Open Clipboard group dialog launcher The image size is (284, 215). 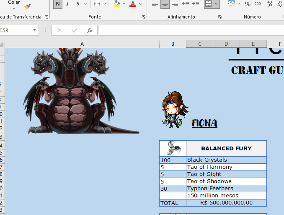pos(46,17)
